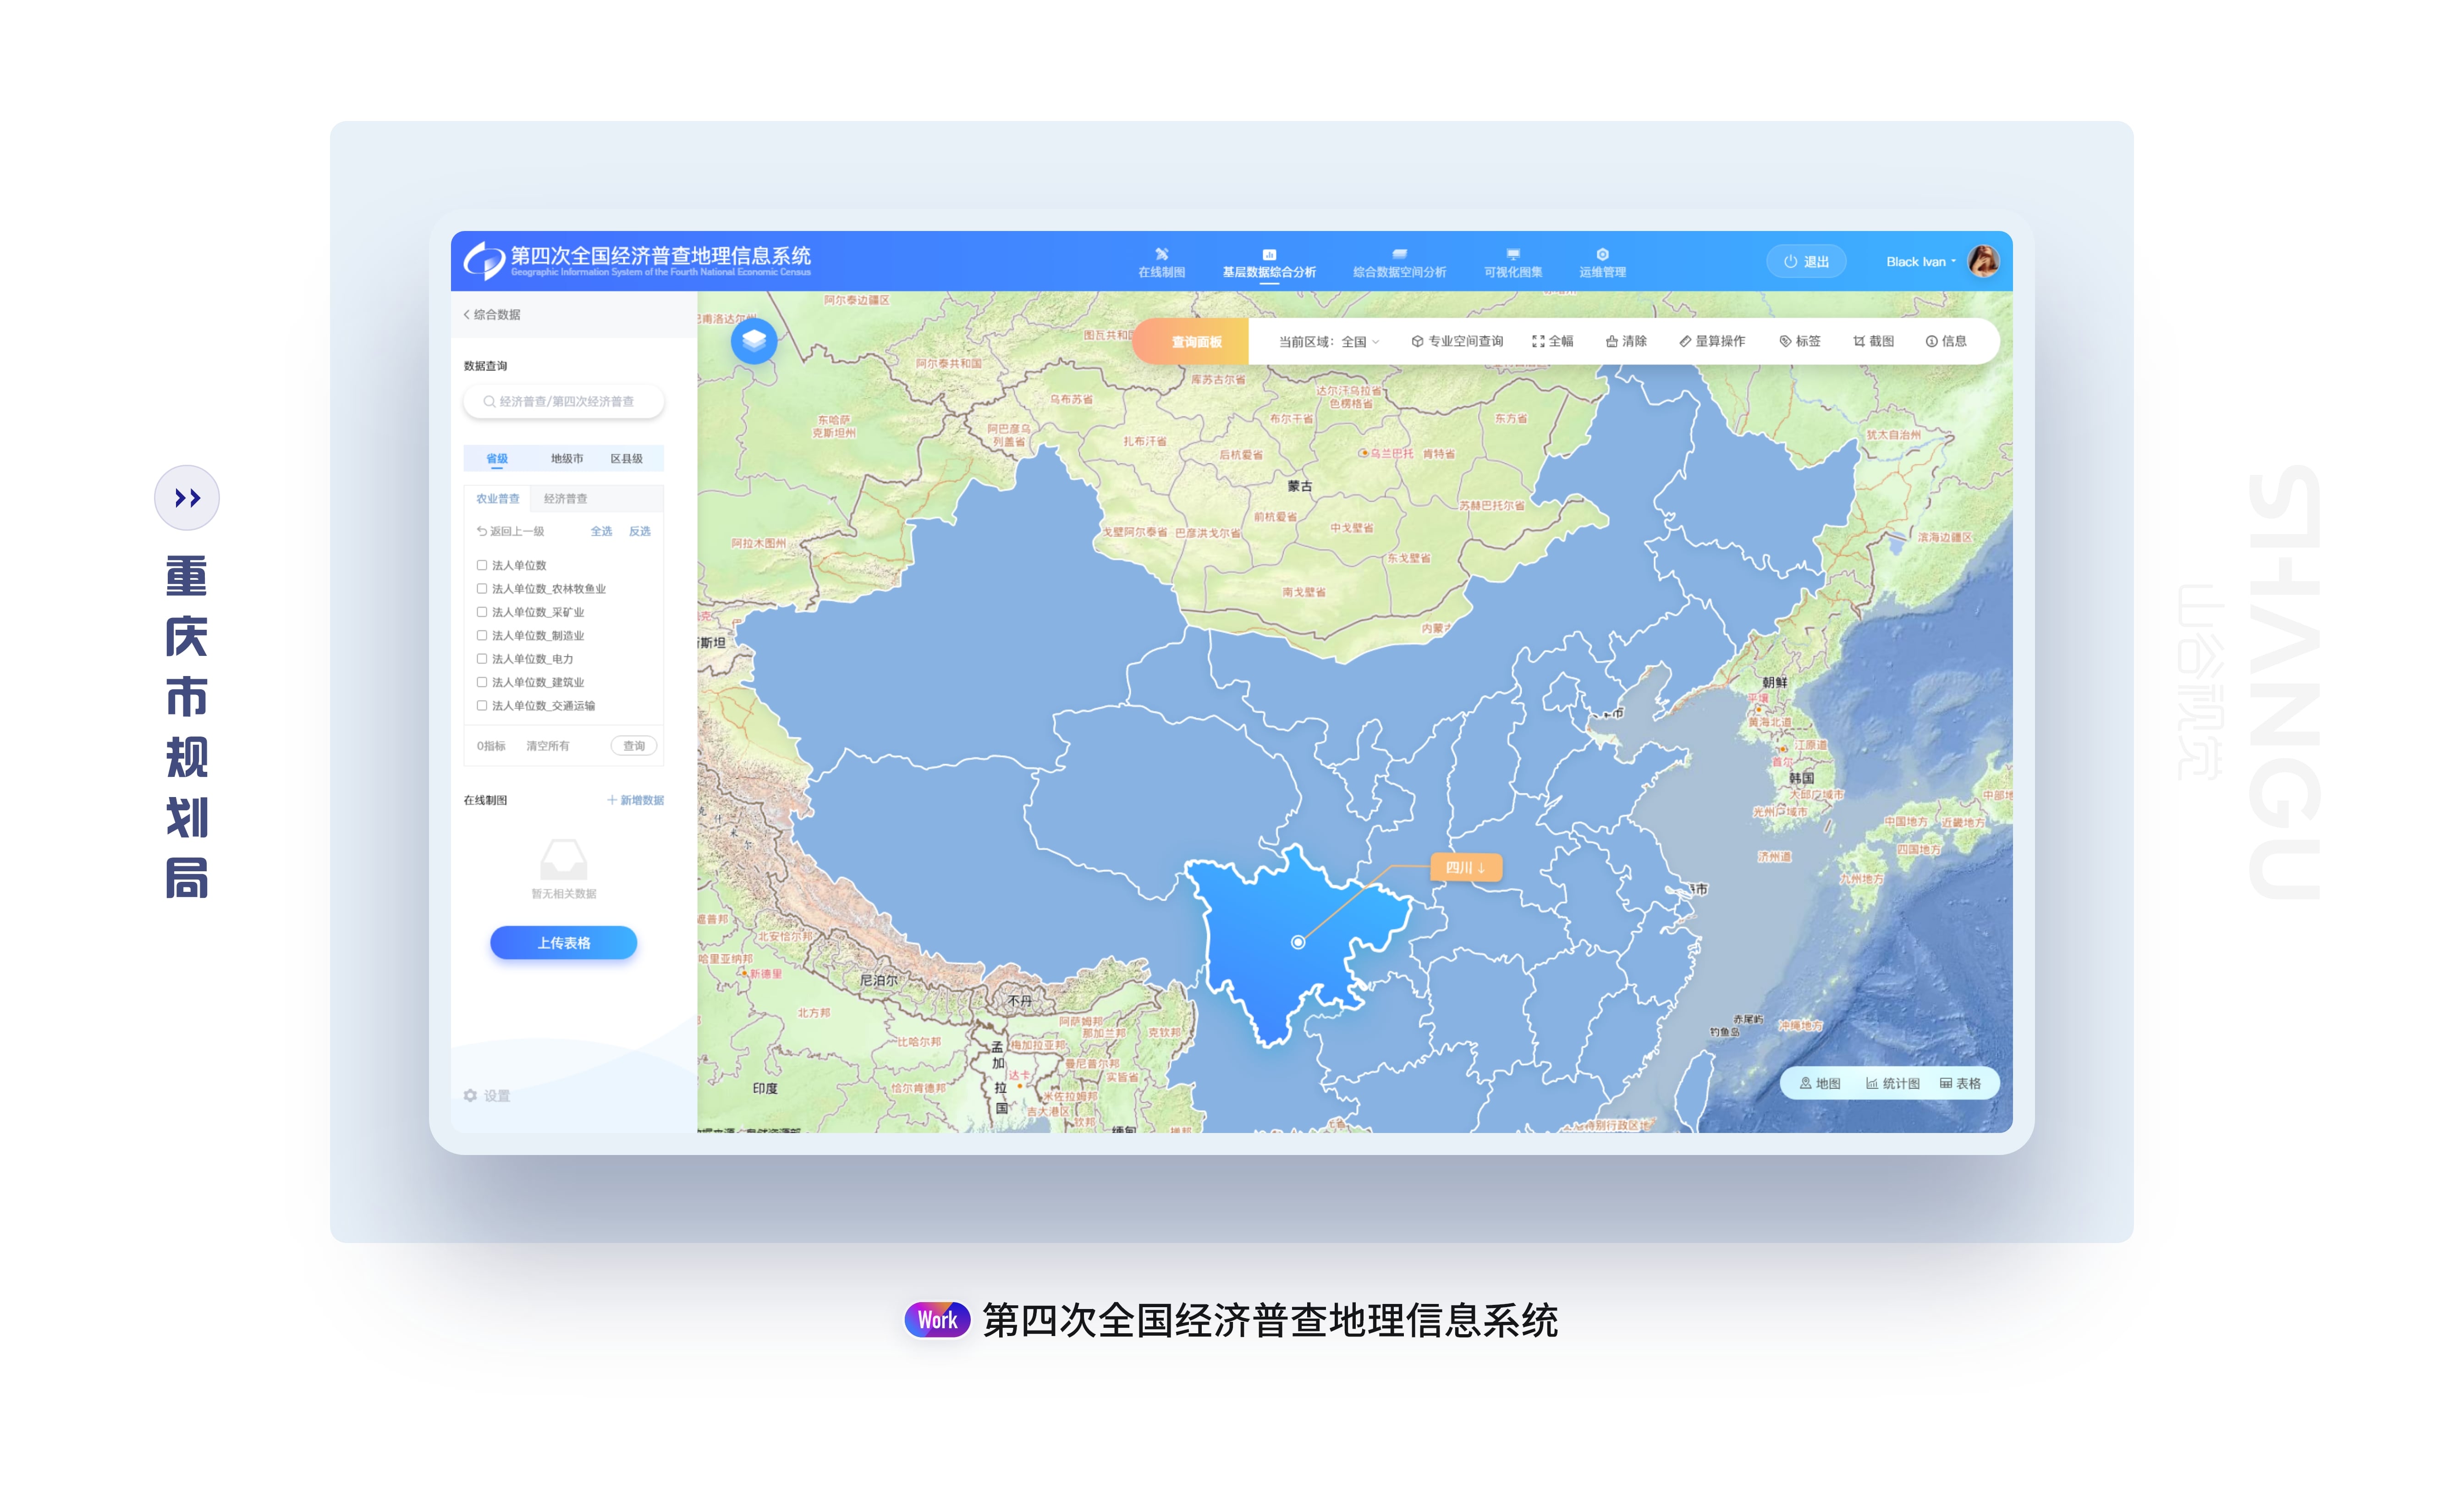
Task: Select the 省级 level tab
Action: tap(497, 458)
